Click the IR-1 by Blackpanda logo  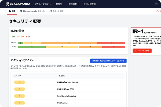[x=144, y=32]
